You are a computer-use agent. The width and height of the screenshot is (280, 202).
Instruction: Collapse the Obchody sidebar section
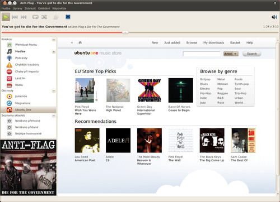tap(54, 91)
